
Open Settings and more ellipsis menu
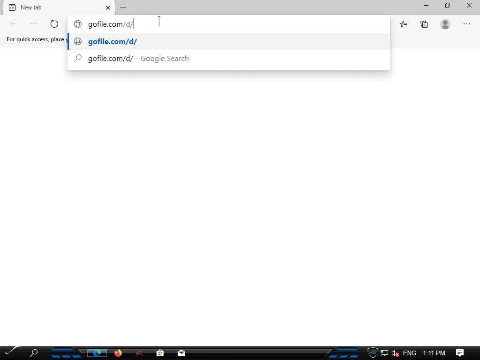[x=466, y=24]
